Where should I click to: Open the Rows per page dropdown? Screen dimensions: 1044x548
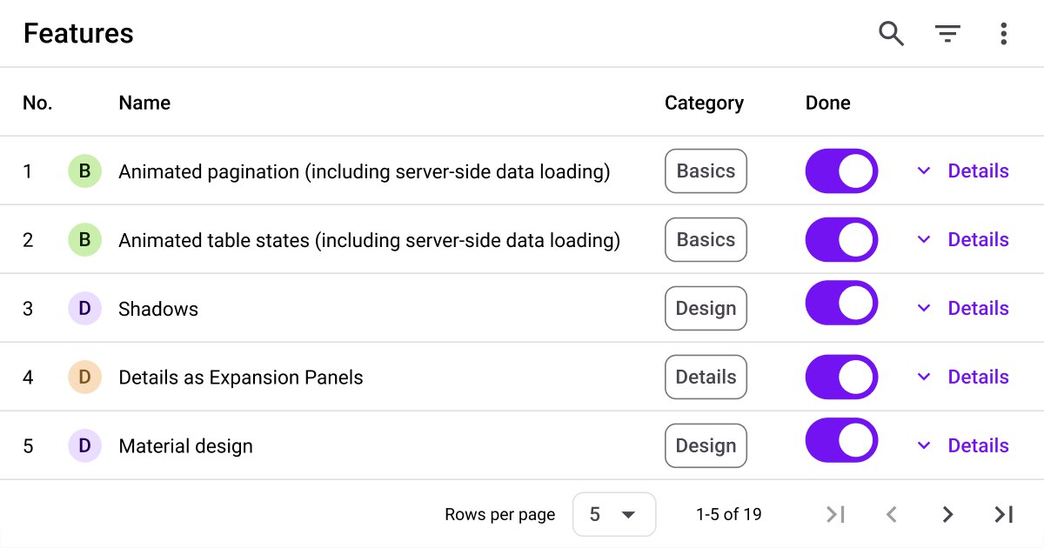pos(614,514)
